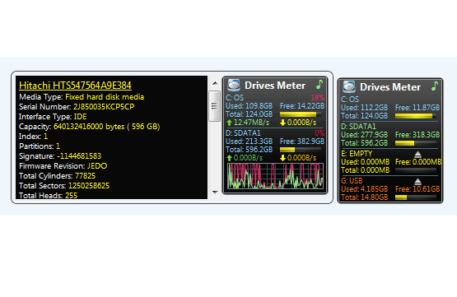This screenshot has height=297, width=457.
Task: Click the Signature -1144681583 line
Action: [x=60, y=156]
